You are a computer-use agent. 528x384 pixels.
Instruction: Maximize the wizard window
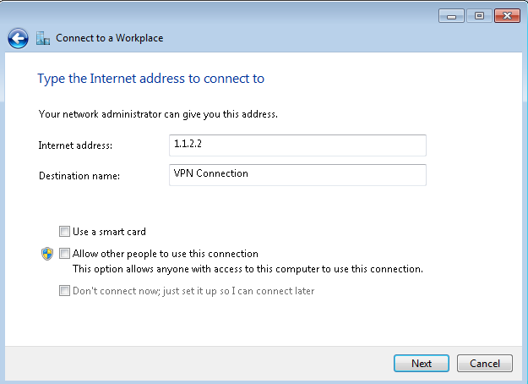(x=479, y=16)
